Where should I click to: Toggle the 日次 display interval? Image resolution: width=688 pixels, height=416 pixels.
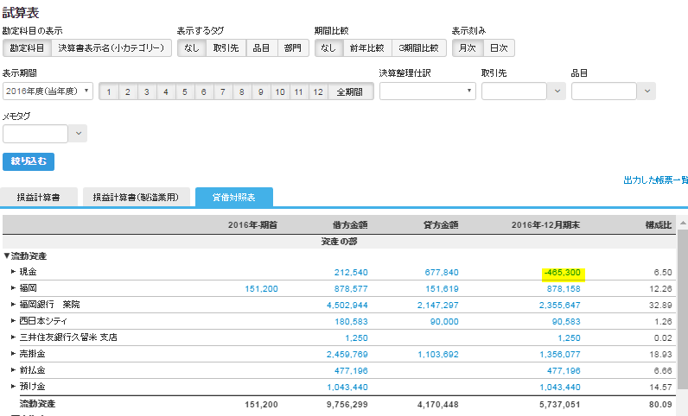499,48
